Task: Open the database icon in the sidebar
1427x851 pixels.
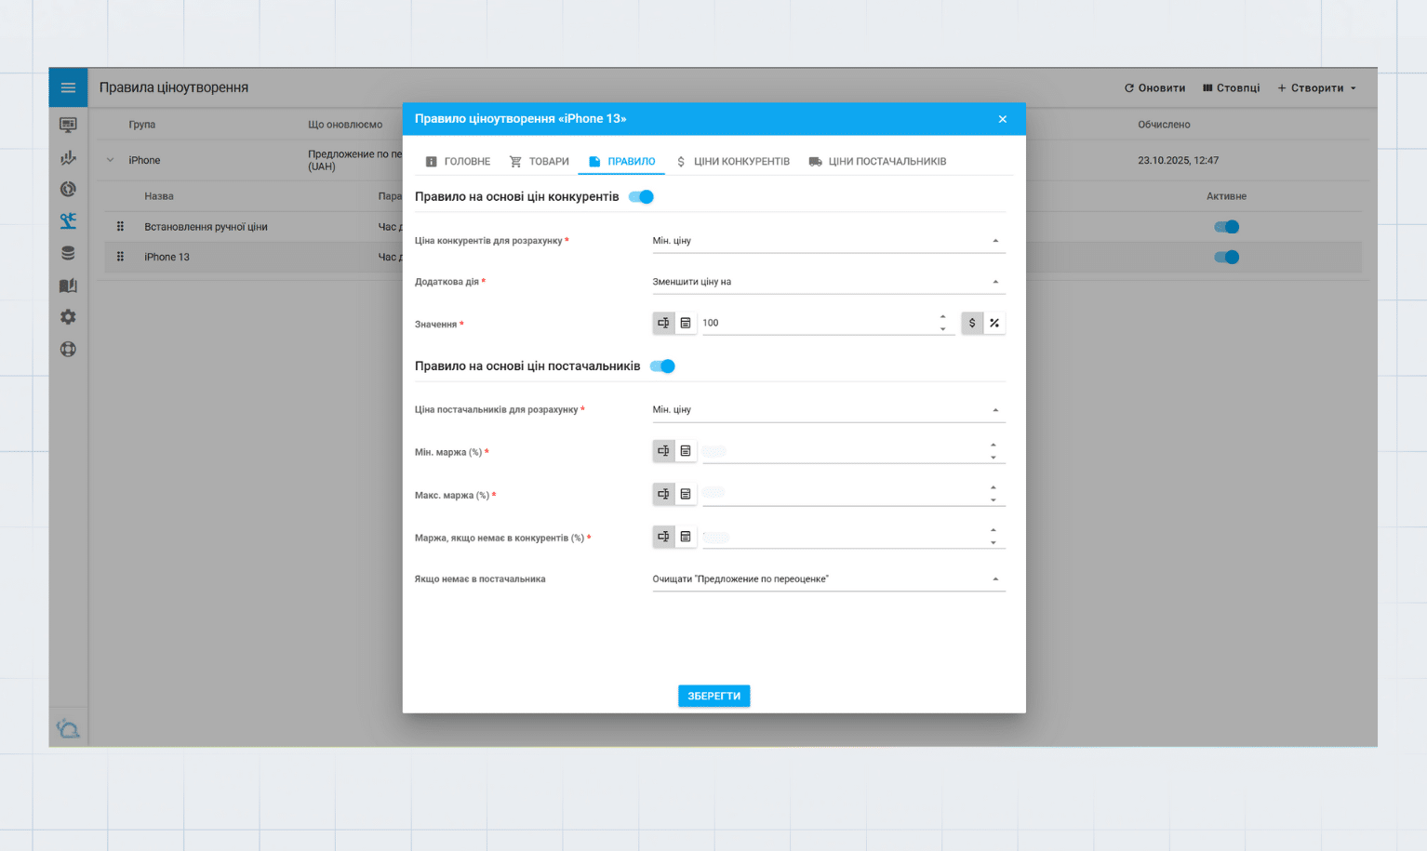Action: 68,253
